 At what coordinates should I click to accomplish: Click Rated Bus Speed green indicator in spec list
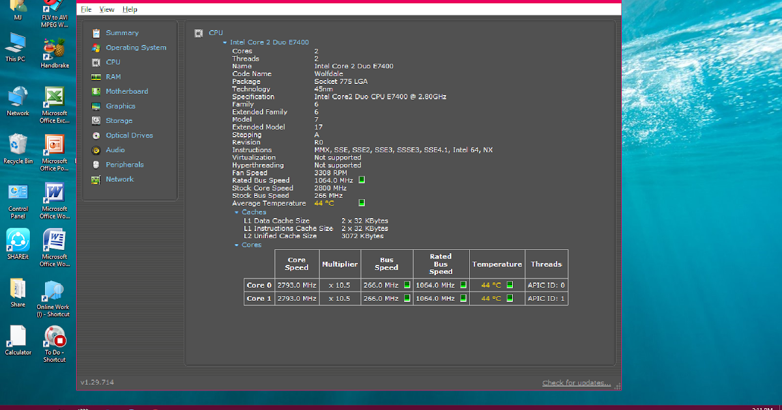[x=362, y=180]
